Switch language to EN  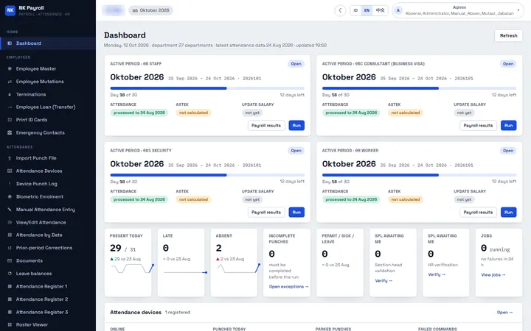pos(367,10)
